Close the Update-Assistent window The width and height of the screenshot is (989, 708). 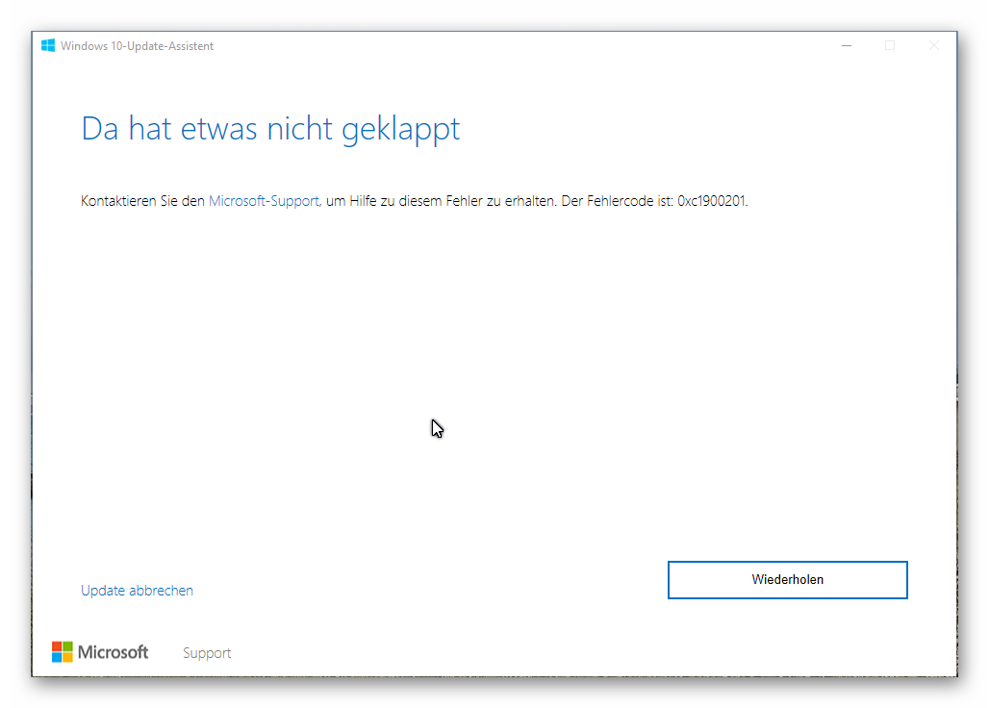(934, 45)
